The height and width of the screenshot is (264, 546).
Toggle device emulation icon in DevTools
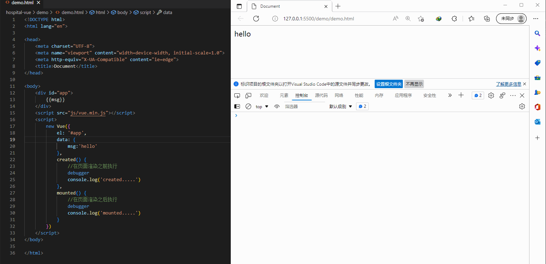(x=248, y=95)
